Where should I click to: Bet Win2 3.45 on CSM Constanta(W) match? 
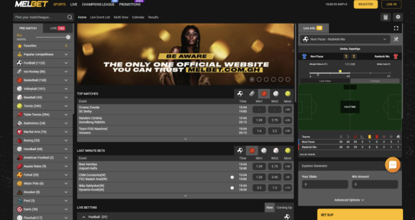click(274, 177)
